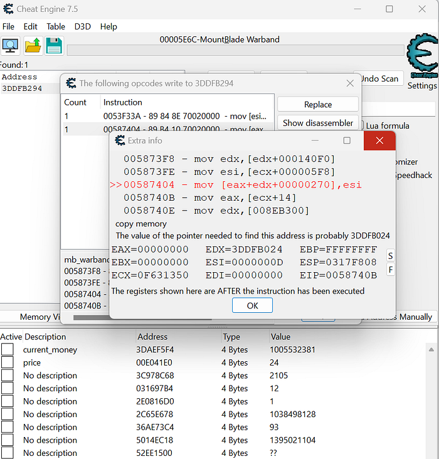Click the ESI=0000000D register value

(244, 262)
